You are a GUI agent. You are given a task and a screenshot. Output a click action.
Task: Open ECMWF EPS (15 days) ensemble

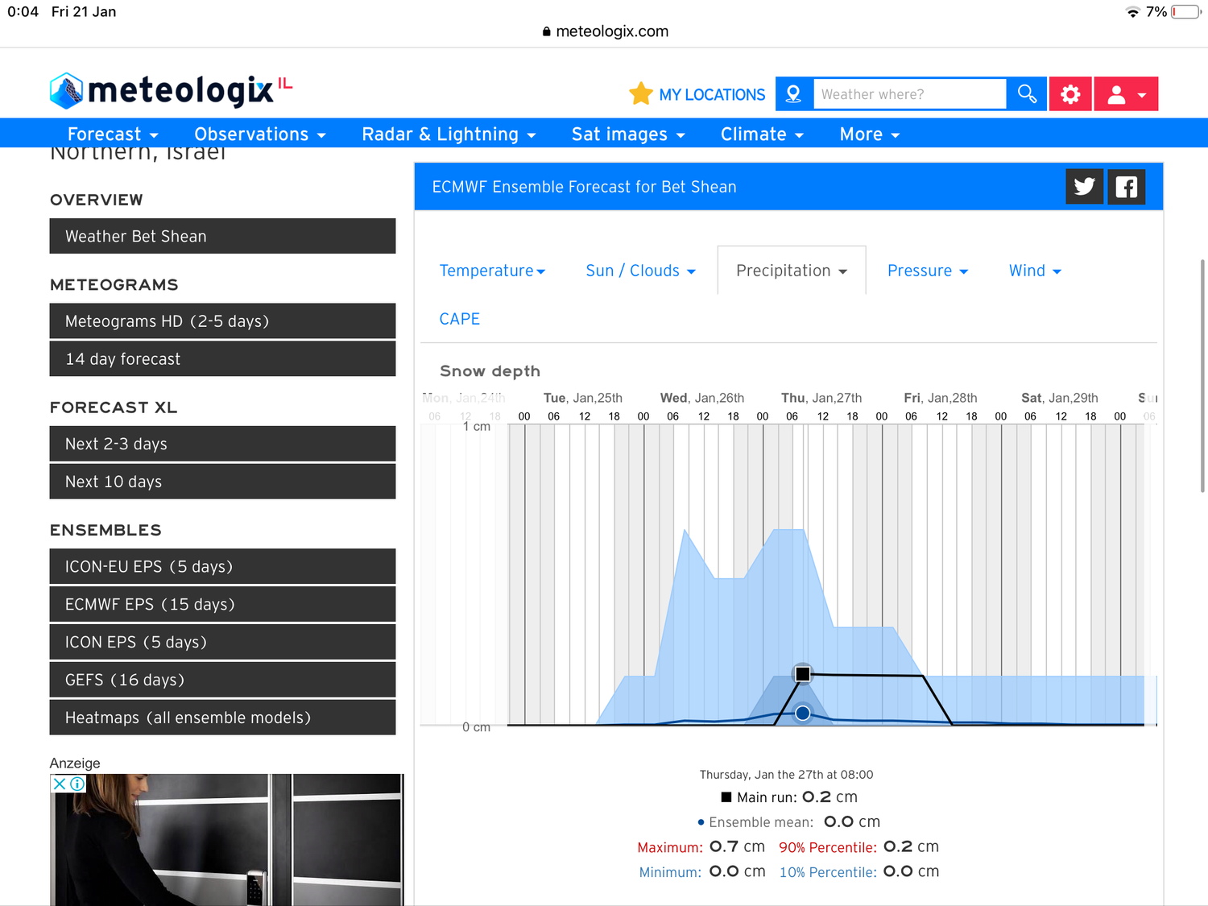[x=222, y=605]
